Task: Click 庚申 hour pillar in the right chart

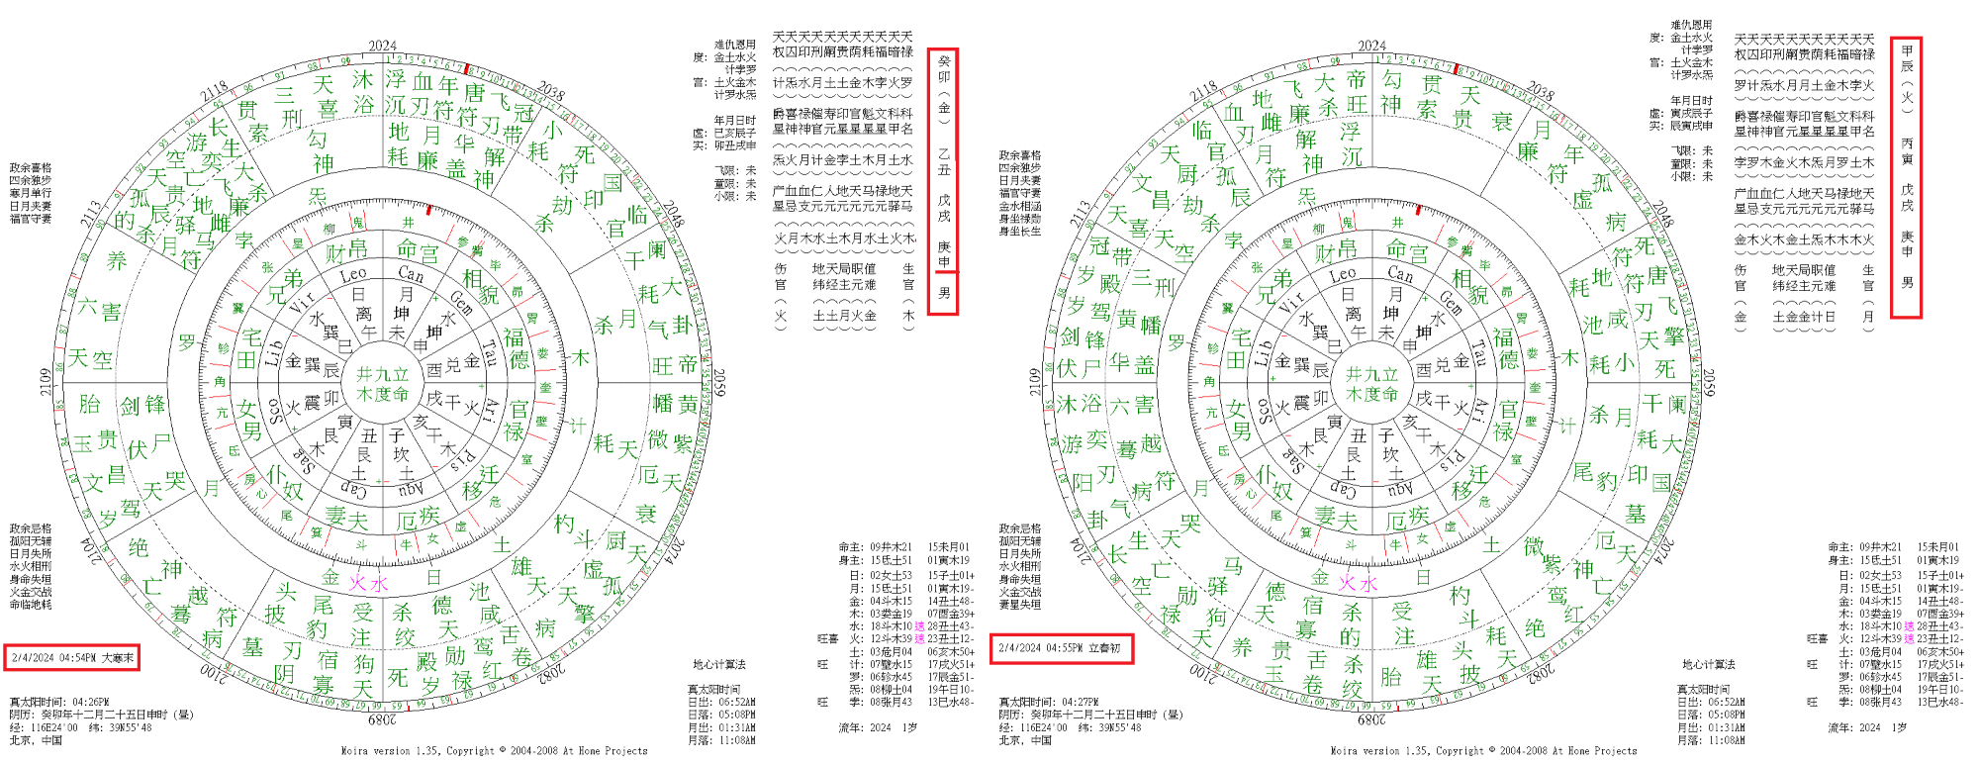Action: coord(1907,243)
